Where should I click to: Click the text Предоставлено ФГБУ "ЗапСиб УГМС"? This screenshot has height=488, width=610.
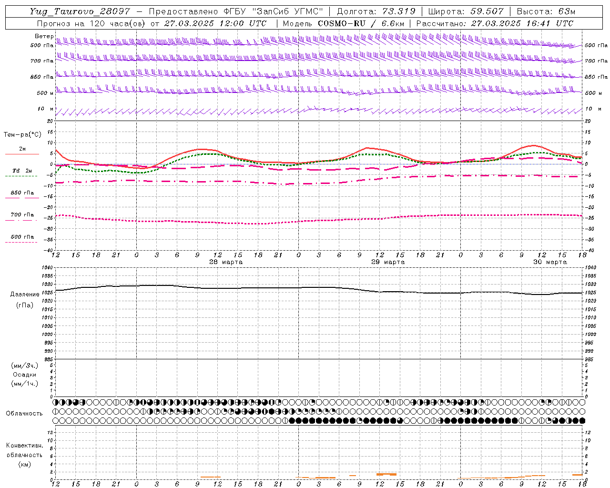[x=236, y=11]
